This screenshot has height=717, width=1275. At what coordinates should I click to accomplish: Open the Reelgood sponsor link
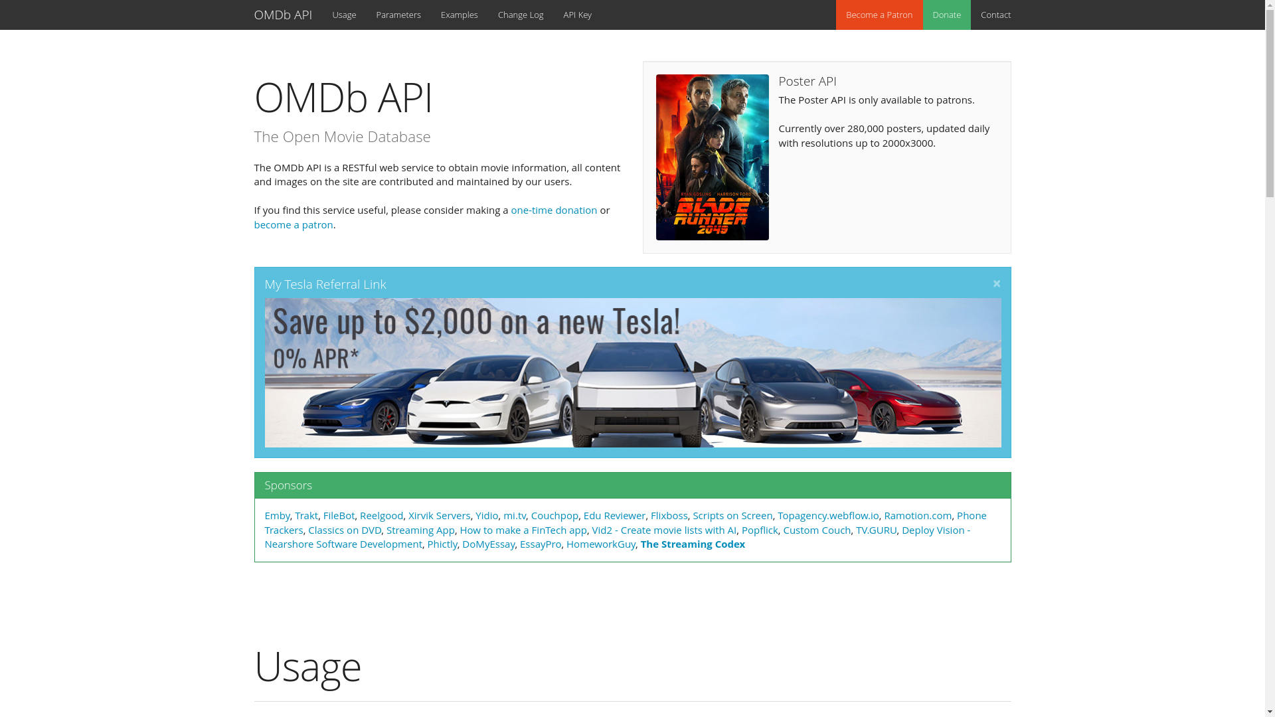click(x=381, y=515)
